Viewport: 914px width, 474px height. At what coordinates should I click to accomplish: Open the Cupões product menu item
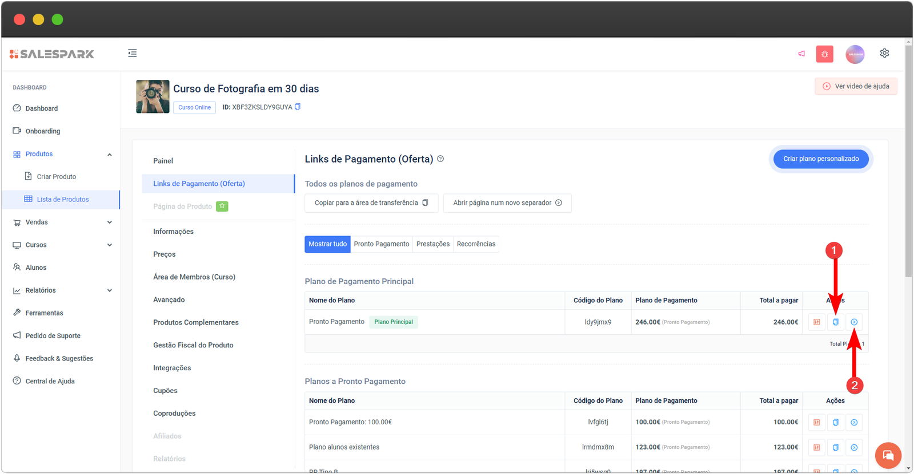pyautogui.click(x=165, y=391)
